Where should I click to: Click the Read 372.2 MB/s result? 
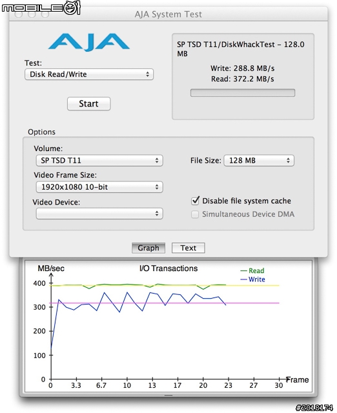(x=242, y=79)
